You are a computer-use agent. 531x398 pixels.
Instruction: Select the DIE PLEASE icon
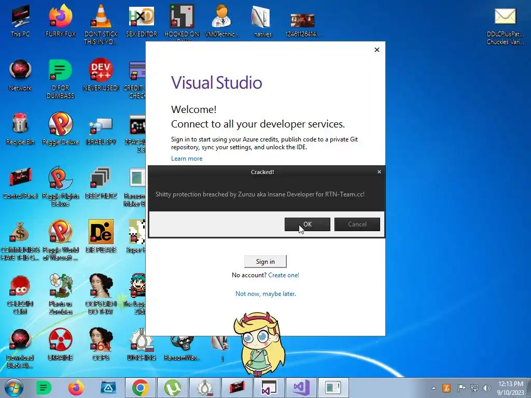click(101, 236)
